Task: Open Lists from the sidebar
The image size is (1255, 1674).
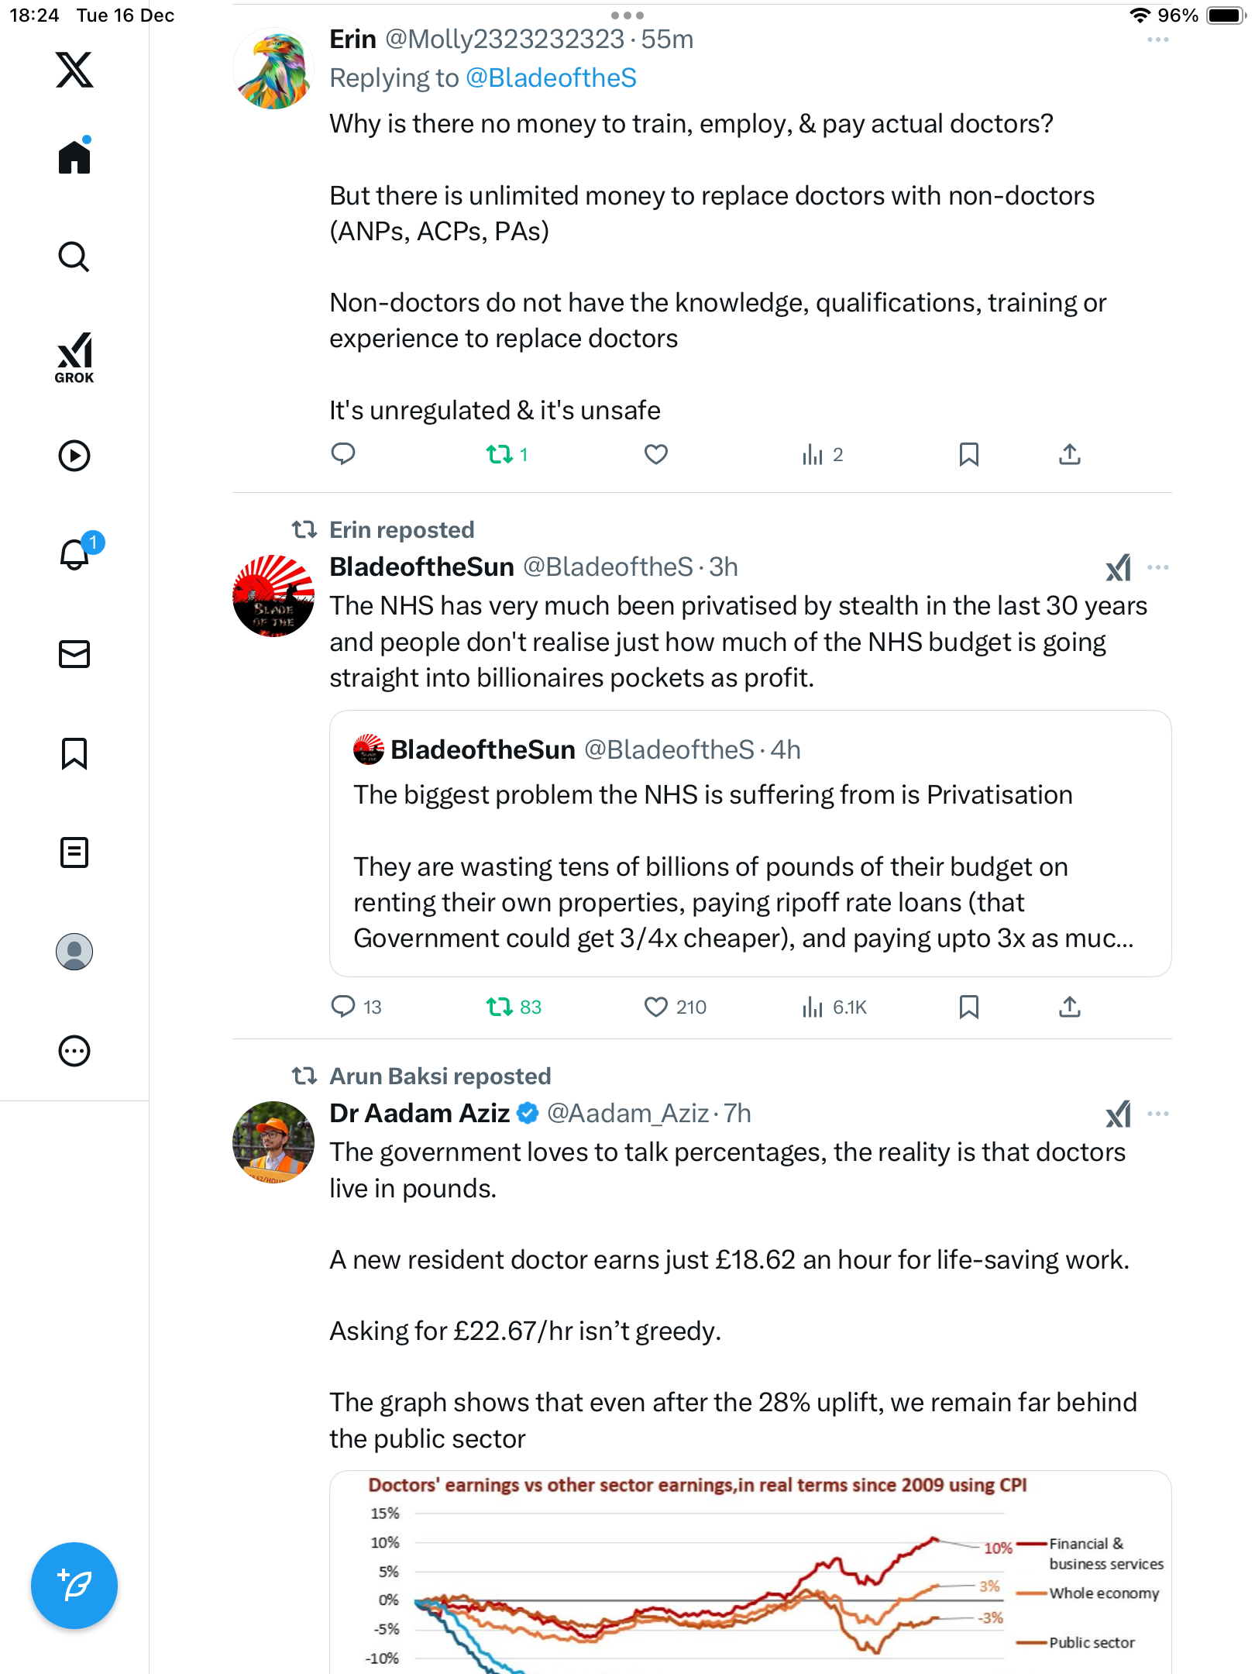Action: click(x=74, y=852)
